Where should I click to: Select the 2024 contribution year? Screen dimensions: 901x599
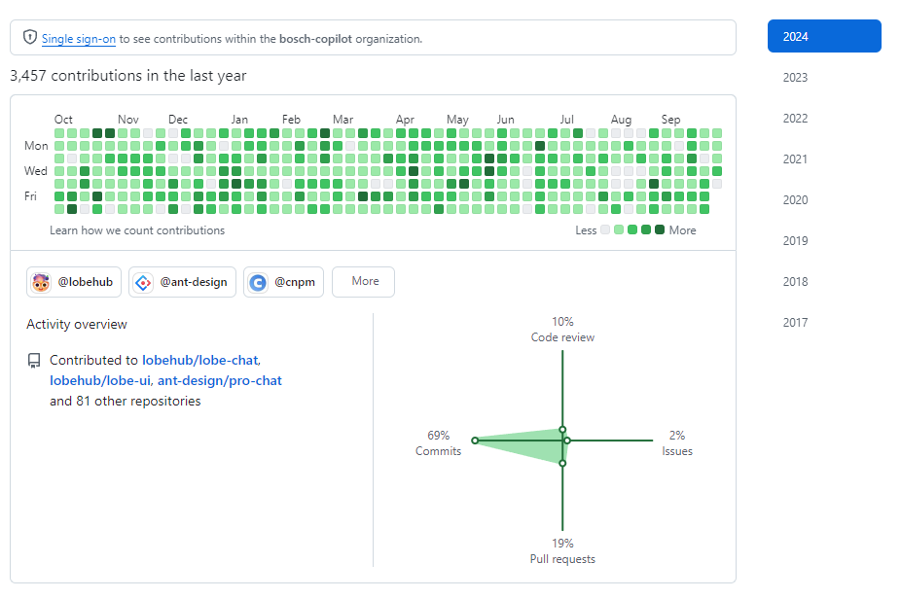coord(823,37)
